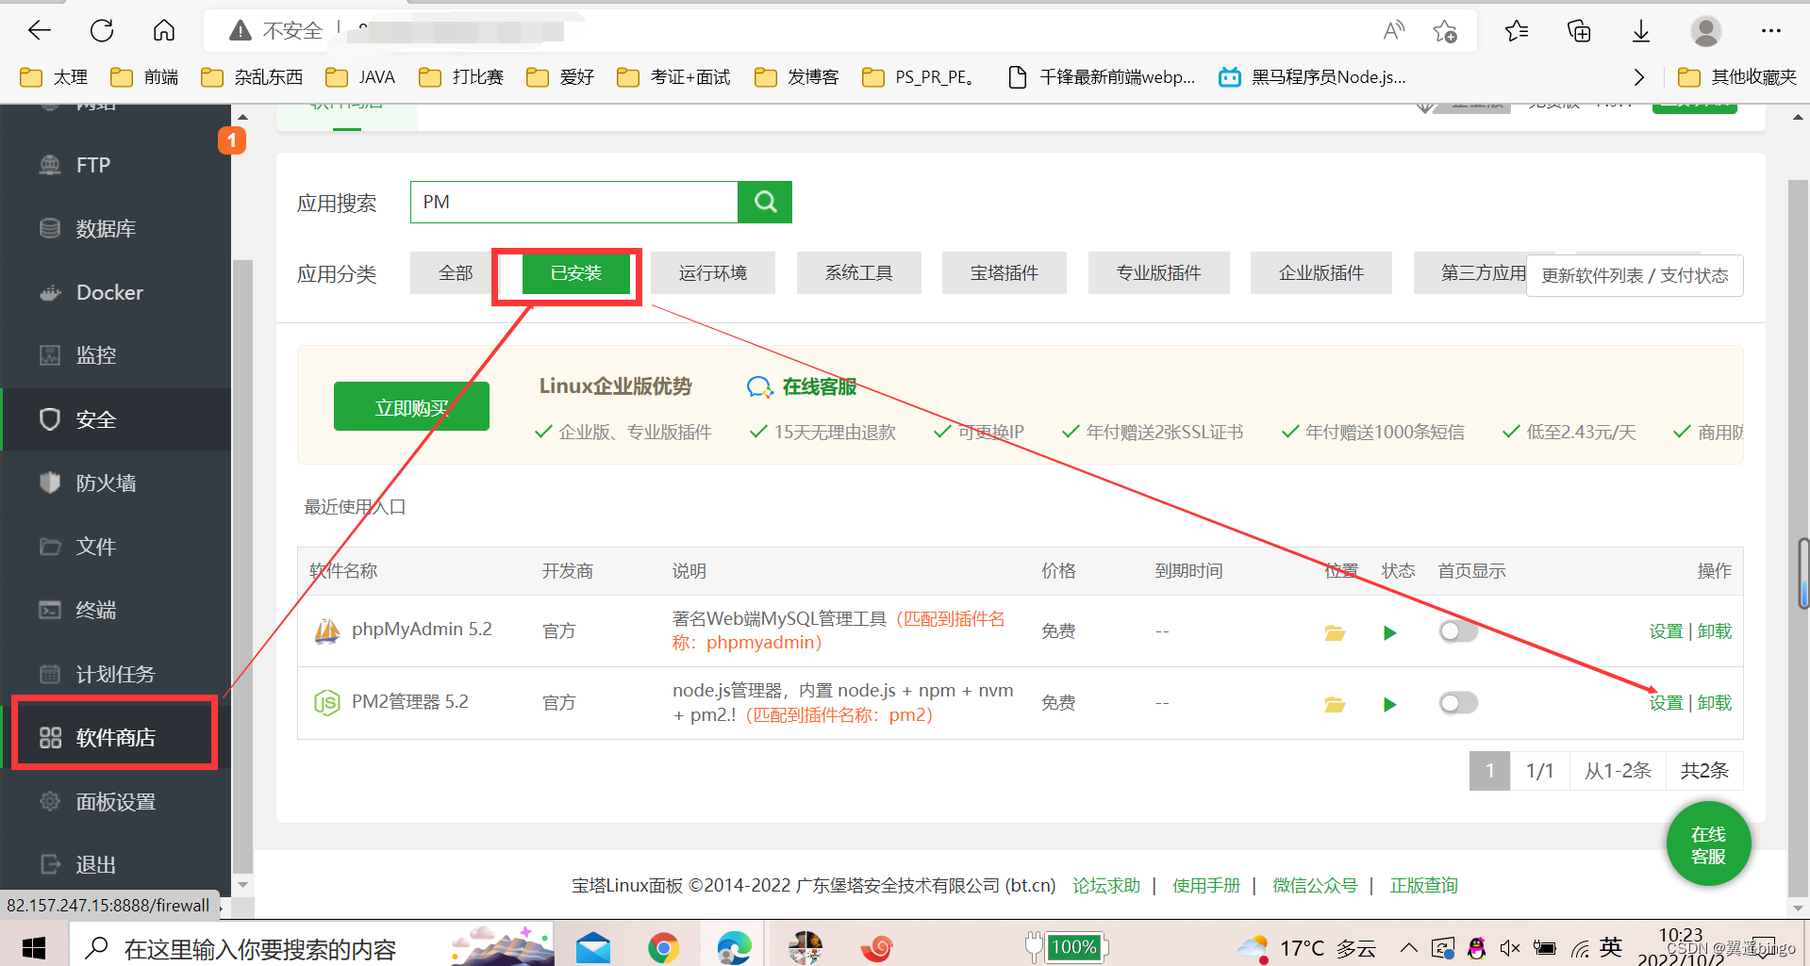This screenshot has width=1810, height=966.
Task: Click phpMyAdmin running status play icon
Action: [1389, 632]
